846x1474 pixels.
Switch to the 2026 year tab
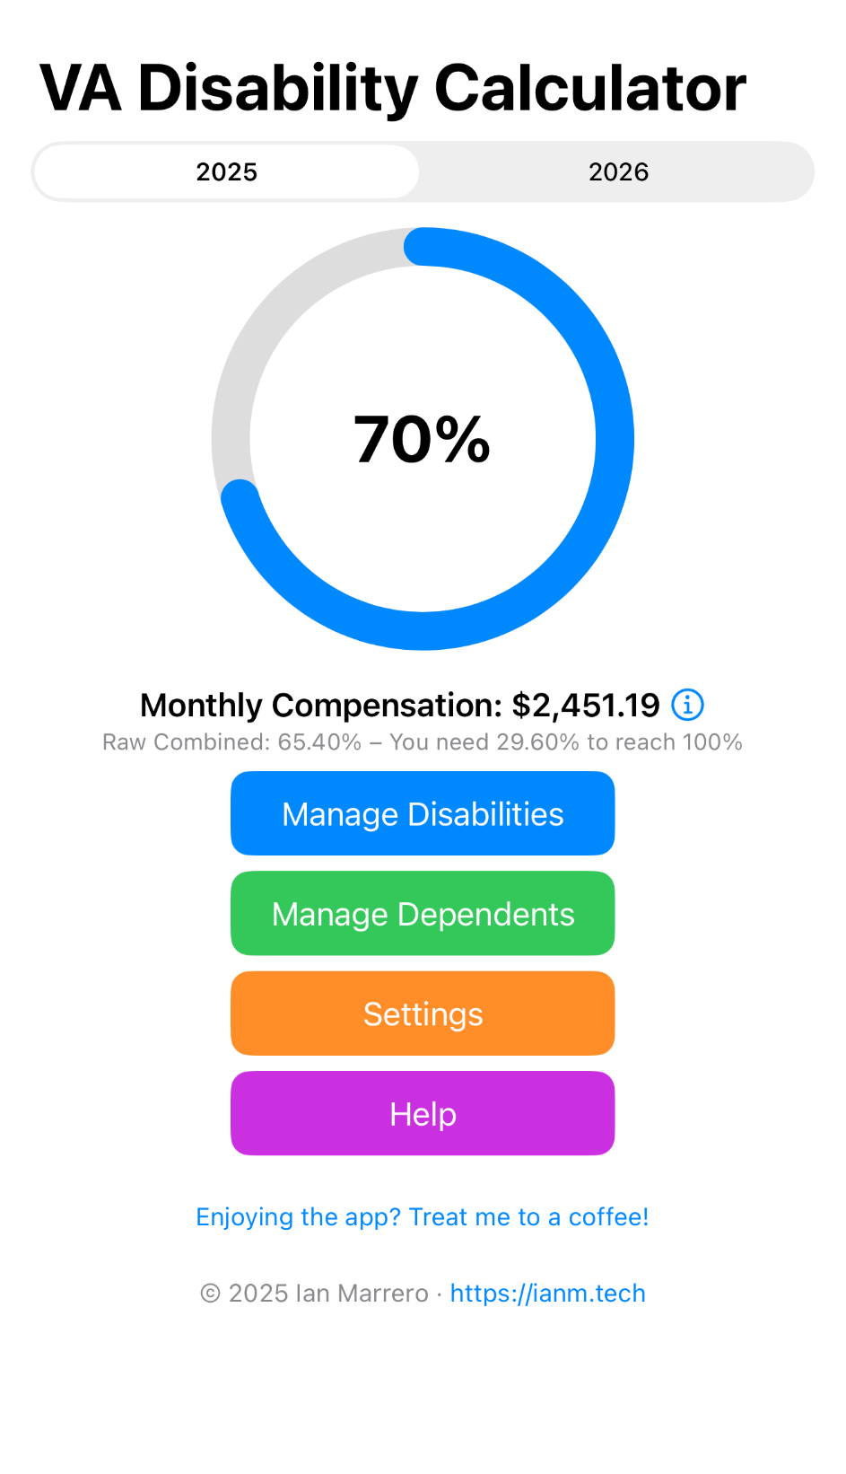pos(618,171)
